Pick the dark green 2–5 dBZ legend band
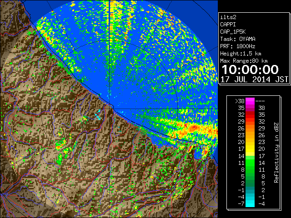The height and width of the screenshot is (218, 291). click(250, 183)
